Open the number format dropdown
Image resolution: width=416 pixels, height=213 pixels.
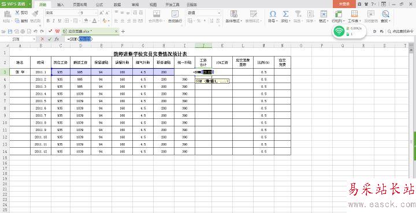tap(219, 13)
